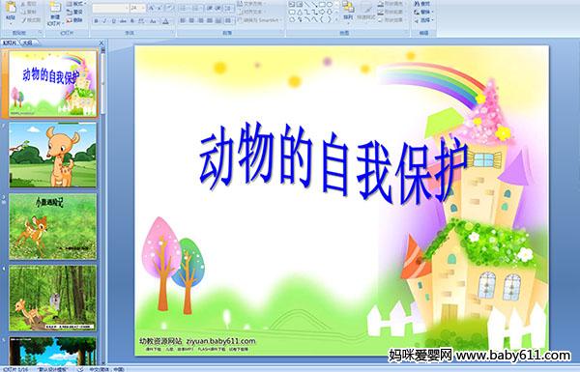Toggle Underline formatting
Screen dimensions: 580x372
[113, 21]
